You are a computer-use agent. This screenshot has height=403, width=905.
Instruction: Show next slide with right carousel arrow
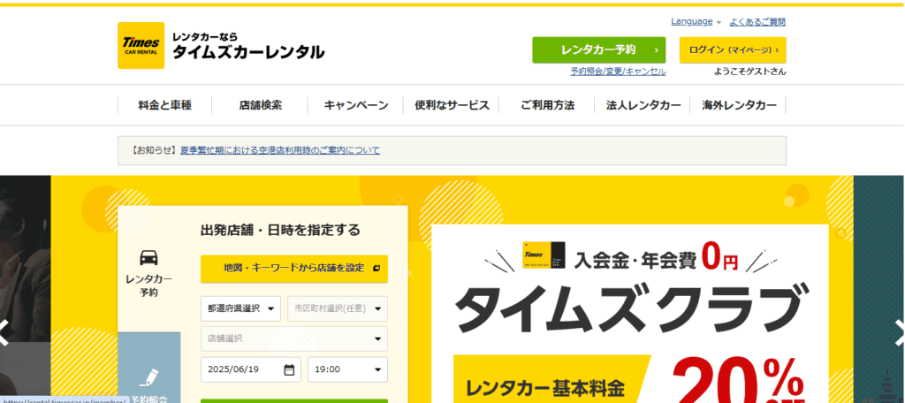pyautogui.click(x=899, y=332)
